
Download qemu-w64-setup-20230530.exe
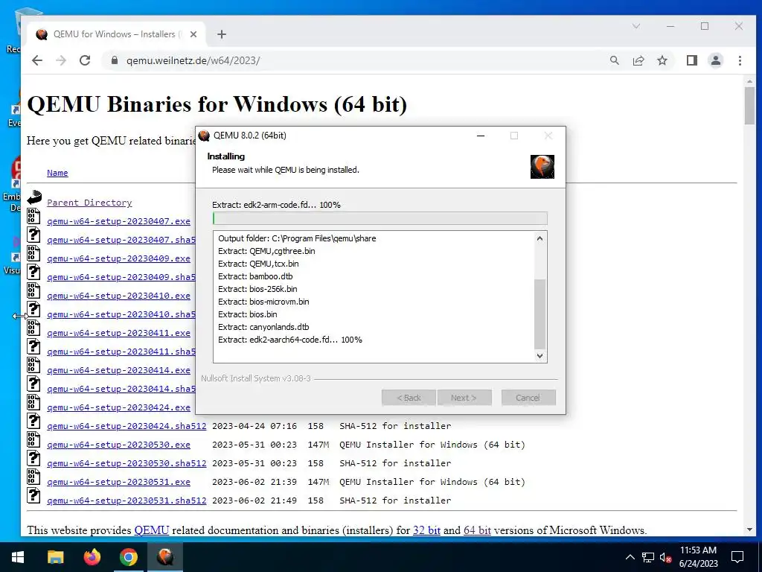(x=118, y=445)
